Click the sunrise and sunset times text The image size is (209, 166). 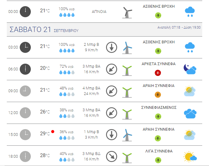click(x=179, y=27)
